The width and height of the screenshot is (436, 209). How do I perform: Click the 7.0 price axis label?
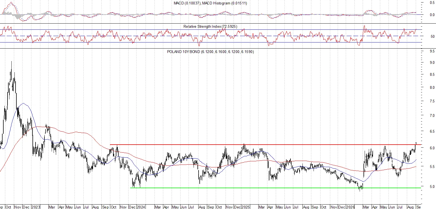click(x=432, y=115)
